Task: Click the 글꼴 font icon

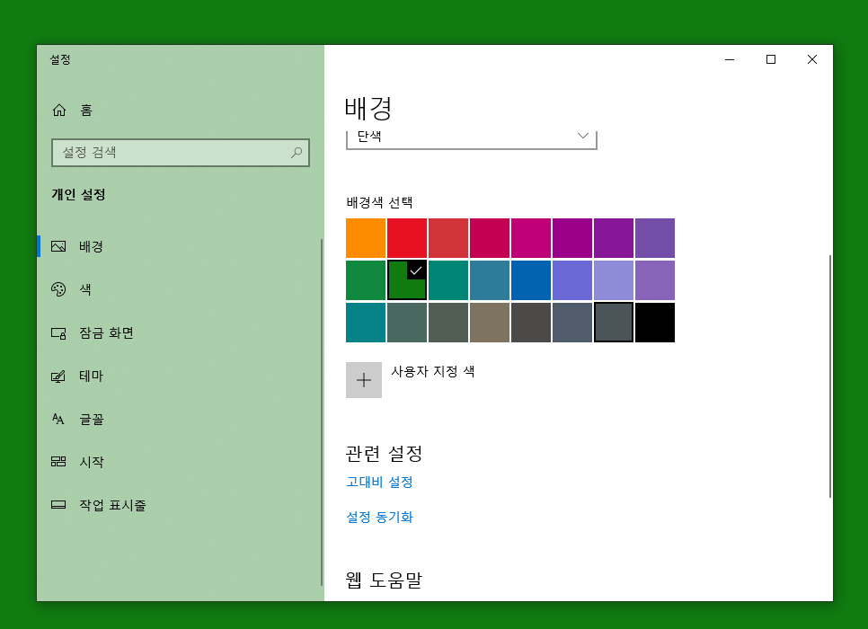Action: coord(58,419)
